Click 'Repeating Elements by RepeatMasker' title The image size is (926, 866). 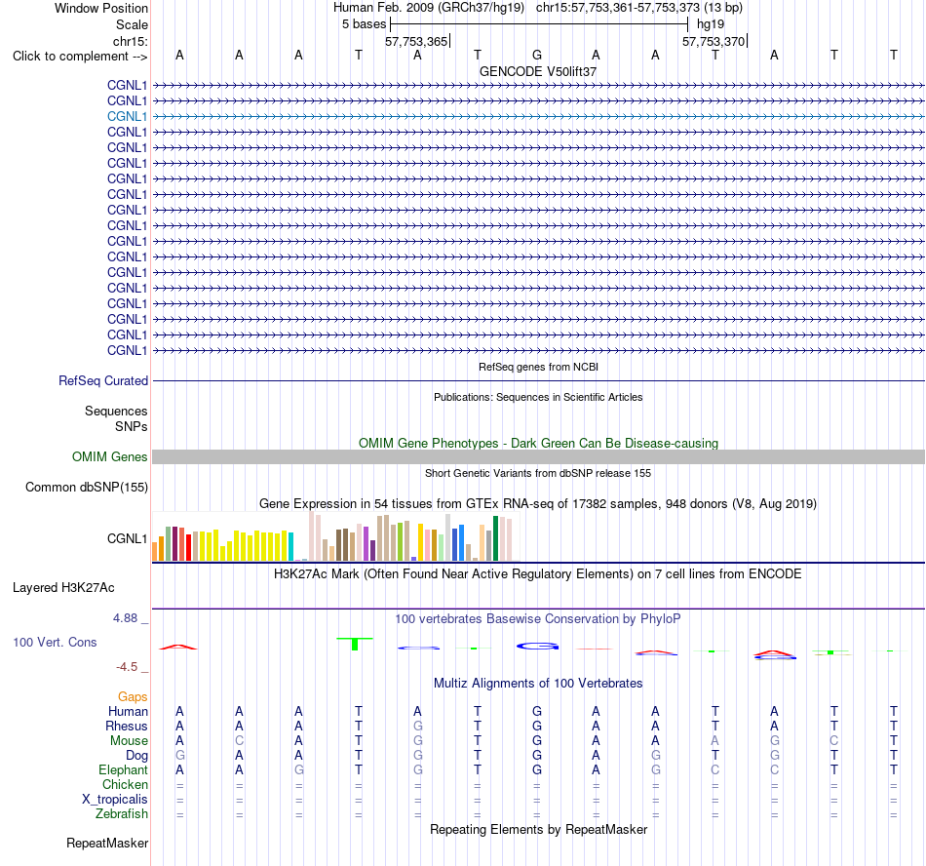[538, 829]
